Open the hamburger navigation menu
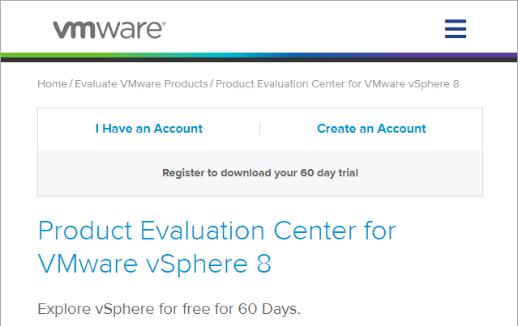The width and height of the screenshot is (518, 326). 456,28
